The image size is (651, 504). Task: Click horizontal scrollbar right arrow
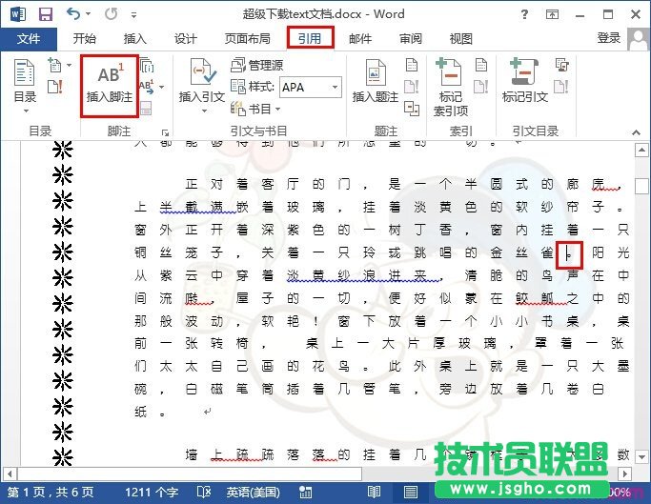tap(625, 474)
